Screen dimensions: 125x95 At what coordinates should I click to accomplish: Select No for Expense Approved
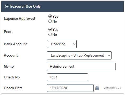click(x=50, y=21)
